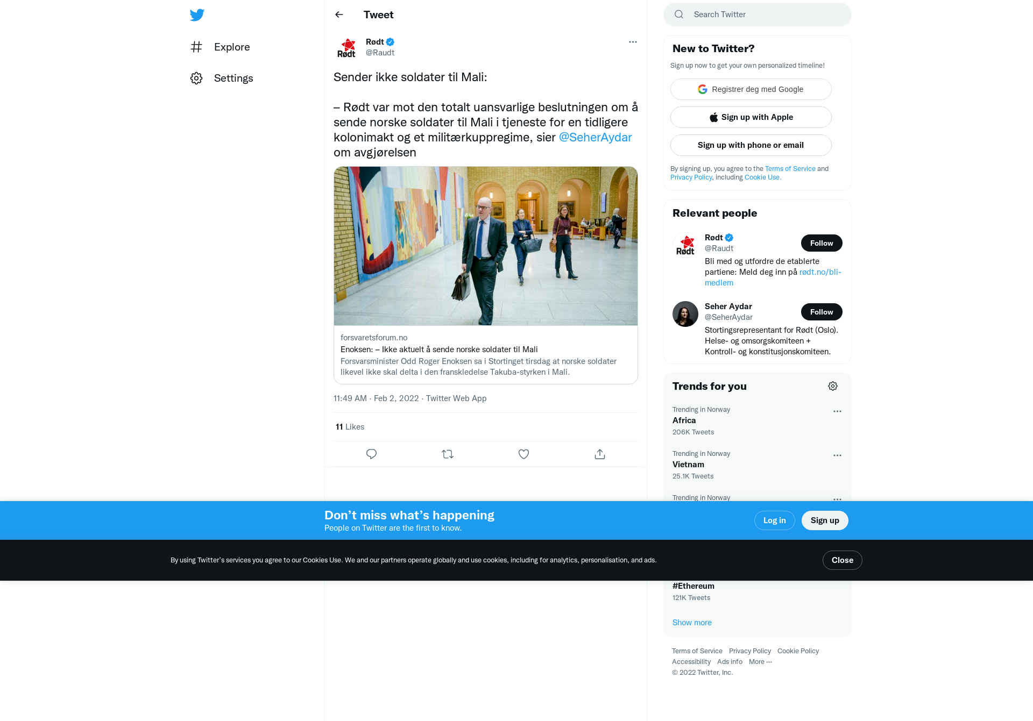Reply to the tweet via speech bubble
Viewport: 1033px width, 721px height.
pos(371,454)
